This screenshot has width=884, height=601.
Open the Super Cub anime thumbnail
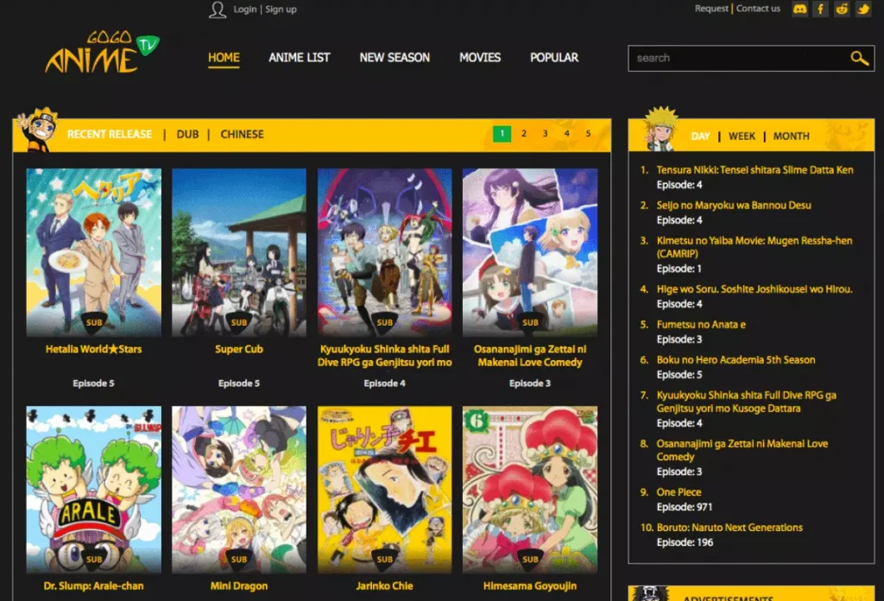pyautogui.click(x=239, y=250)
